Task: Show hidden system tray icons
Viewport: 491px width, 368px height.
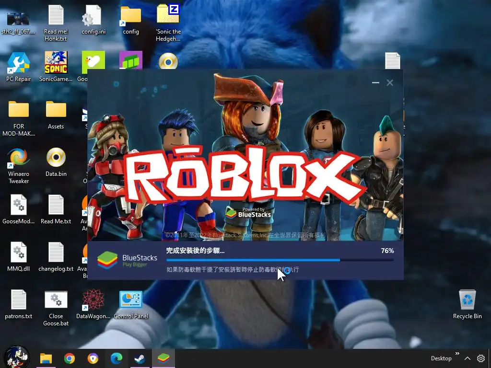Action: pyautogui.click(x=467, y=358)
